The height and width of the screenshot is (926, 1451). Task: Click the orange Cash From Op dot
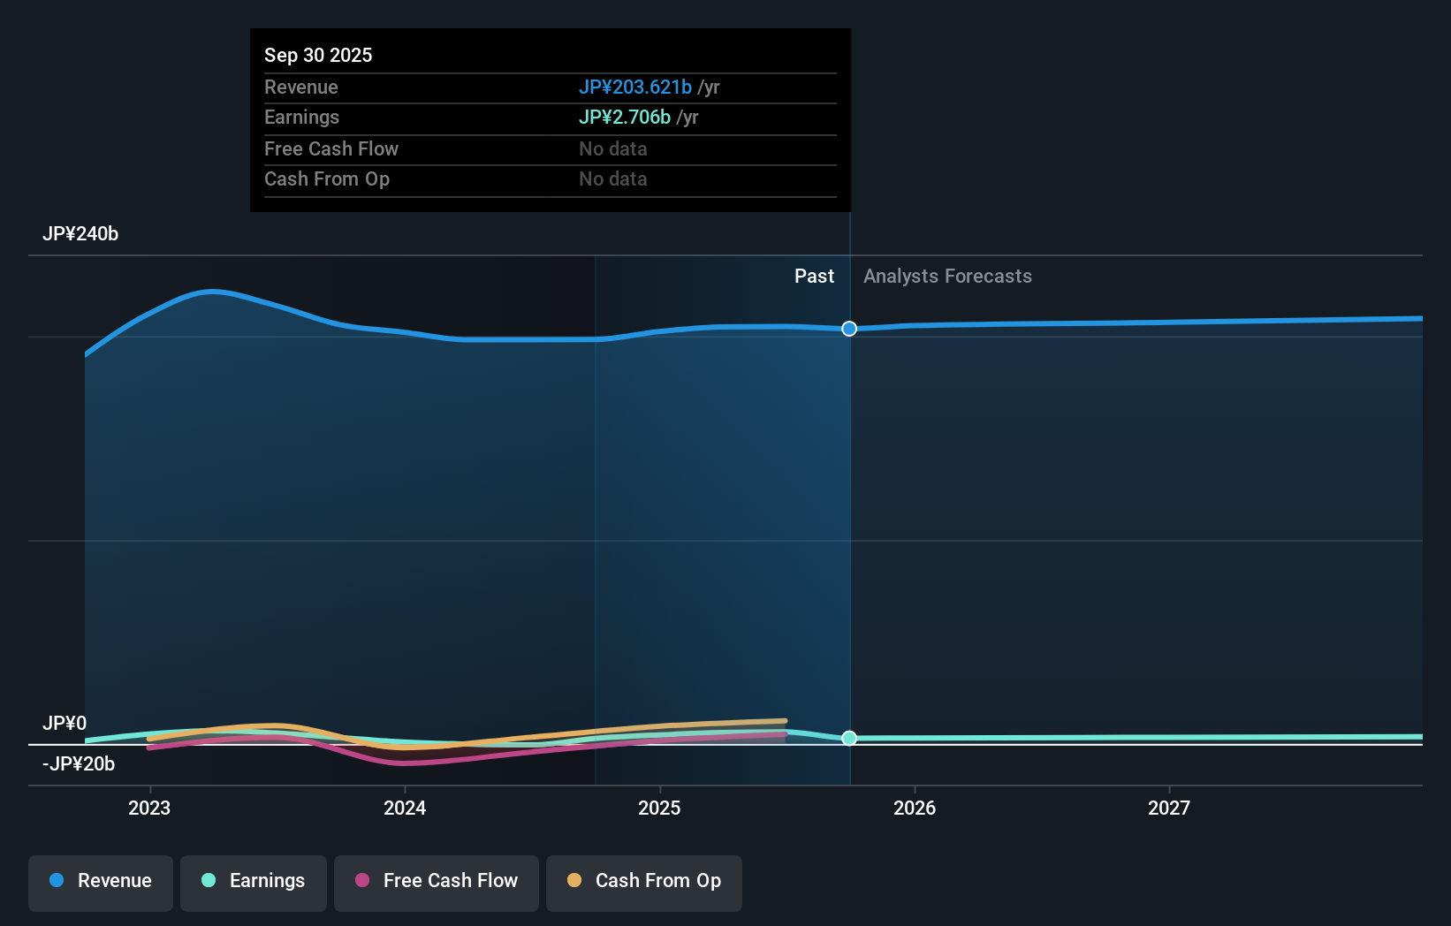point(574,881)
